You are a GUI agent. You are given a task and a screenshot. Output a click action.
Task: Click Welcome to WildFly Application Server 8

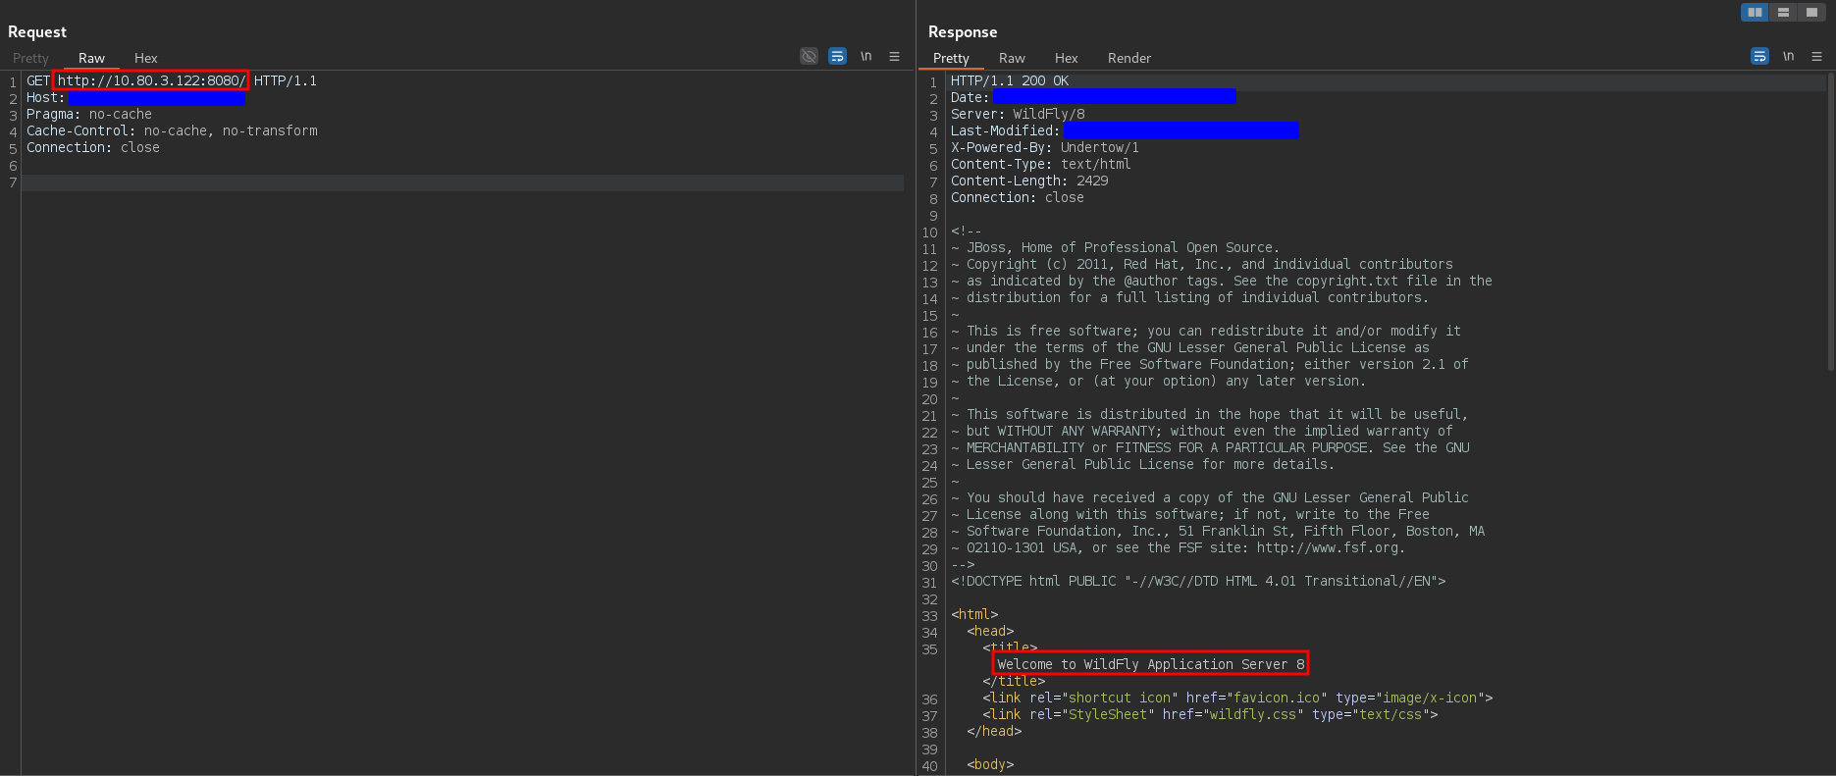pos(1151,664)
